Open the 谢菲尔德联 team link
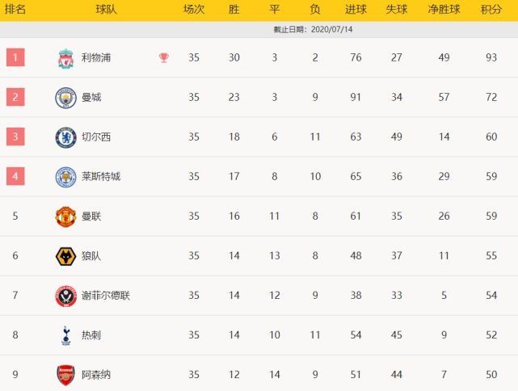This screenshot has width=518, height=391. pyautogui.click(x=106, y=295)
